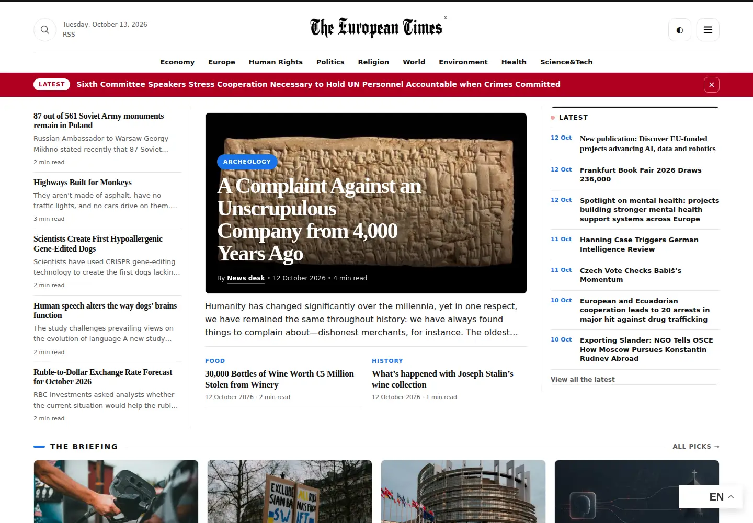Read the Soviet Army monuments in Poland article
The height and width of the screenshot is (523, 753).
click(99, 121)
